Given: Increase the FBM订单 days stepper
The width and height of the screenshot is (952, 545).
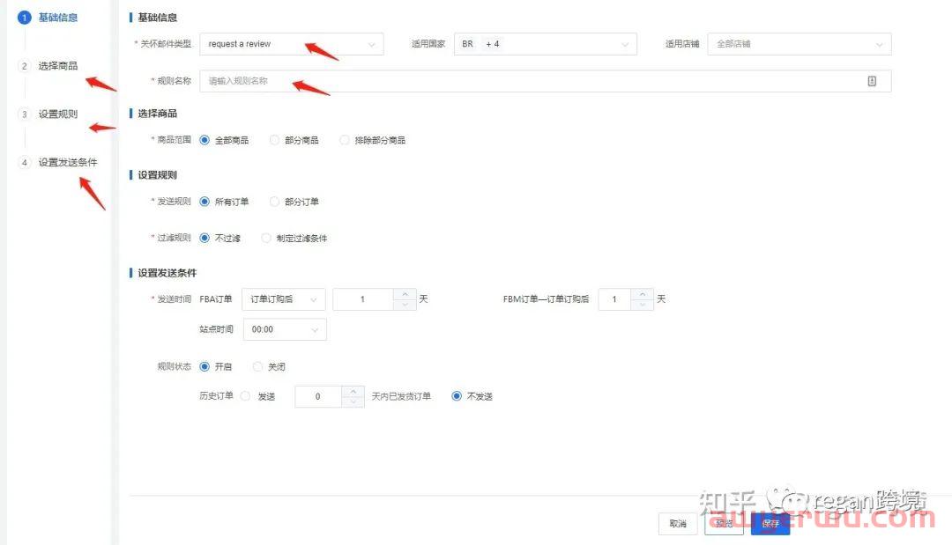Looking at the screenshot, I should click(x=643, y=294).
